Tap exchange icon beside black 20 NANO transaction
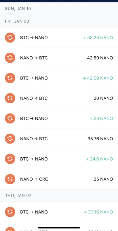This screenshot has height=231, width=118. coord(10,98)
